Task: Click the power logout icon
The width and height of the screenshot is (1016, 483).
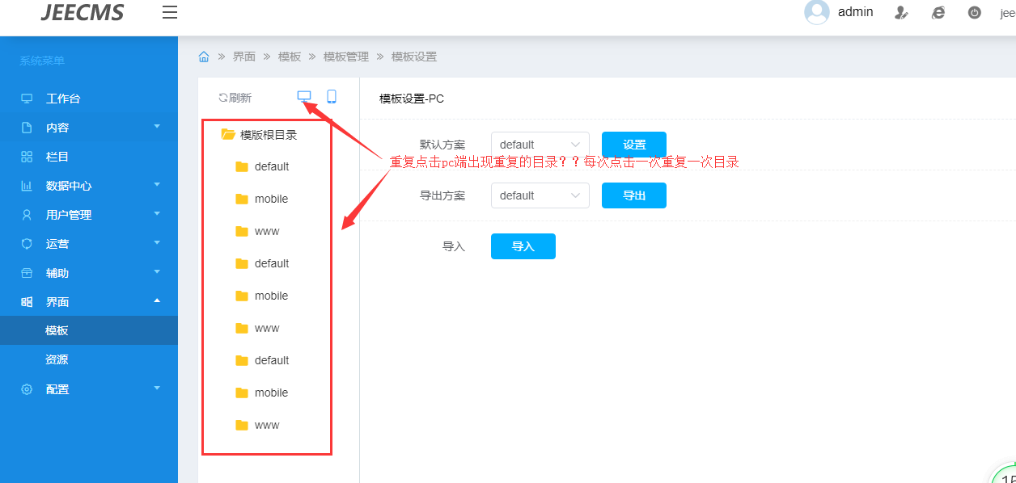Action: (x=975, y=12)
